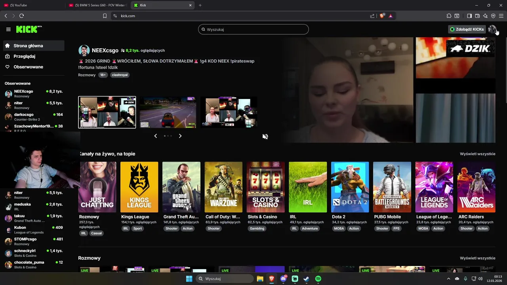Screen dimensions: 507x285
Task: Open the Call of Duty Warzone category
Action: coord(223,187)
